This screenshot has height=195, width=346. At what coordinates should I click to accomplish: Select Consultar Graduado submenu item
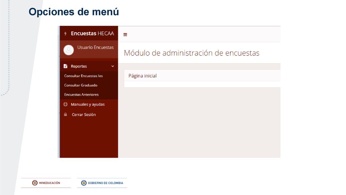[81, 85]
